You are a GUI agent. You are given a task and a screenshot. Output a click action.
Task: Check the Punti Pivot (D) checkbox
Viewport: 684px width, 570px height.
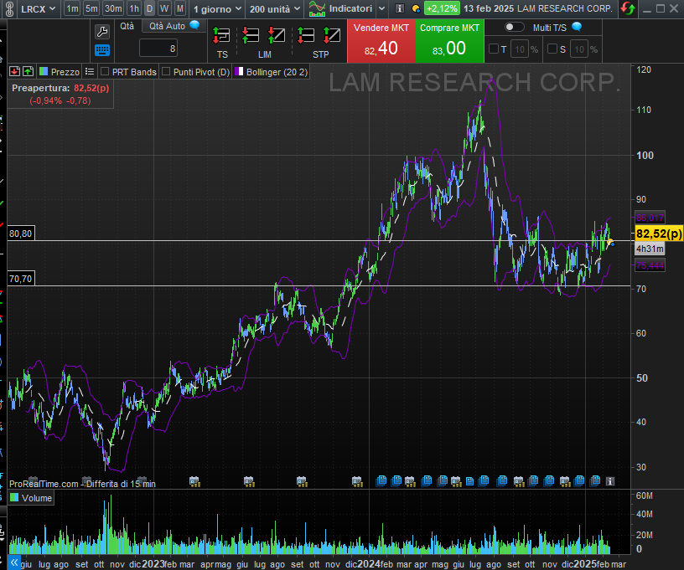click(166, 71)
